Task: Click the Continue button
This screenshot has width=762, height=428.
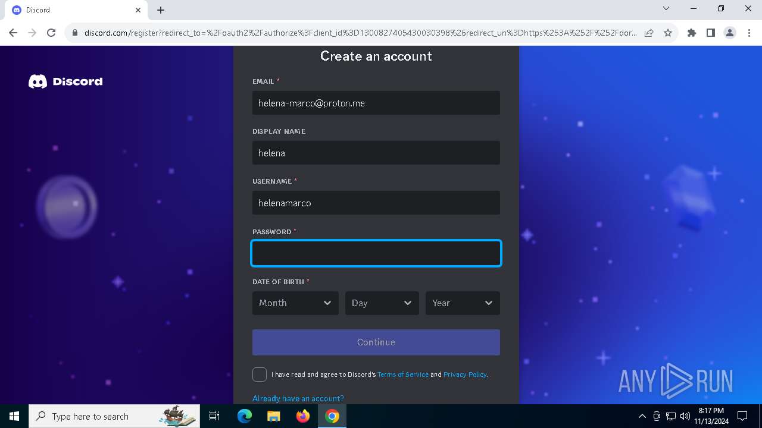Action: tap(376, 342)
